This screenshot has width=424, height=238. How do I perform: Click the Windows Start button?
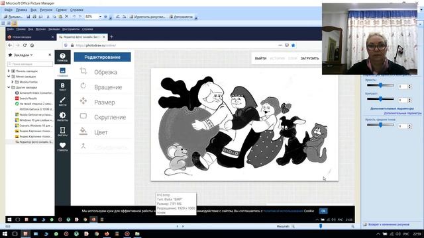click(x=5, y=233)
